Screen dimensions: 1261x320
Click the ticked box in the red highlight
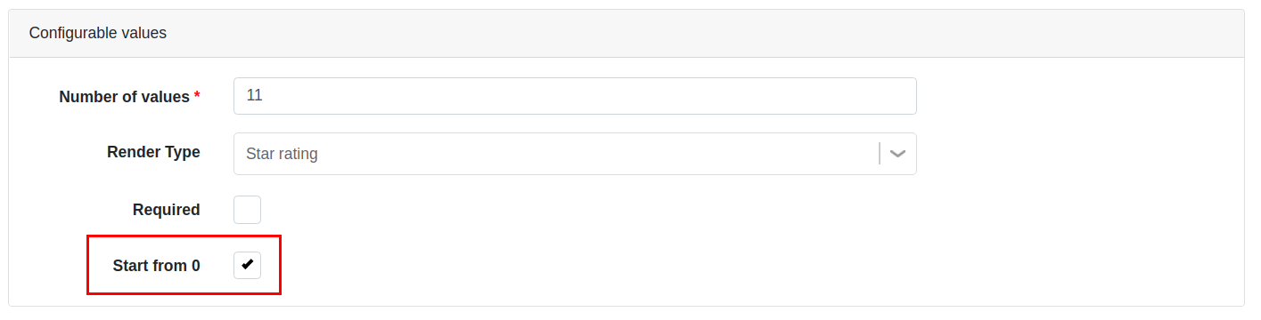click(247, 265)
